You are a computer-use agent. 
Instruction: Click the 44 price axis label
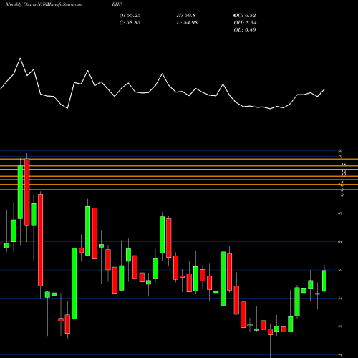pos(340,355)
